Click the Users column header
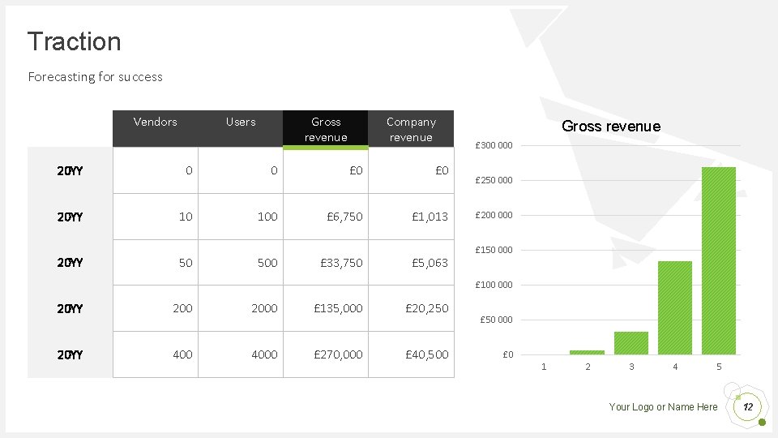 pyautogui.click(x=241, y=122)
